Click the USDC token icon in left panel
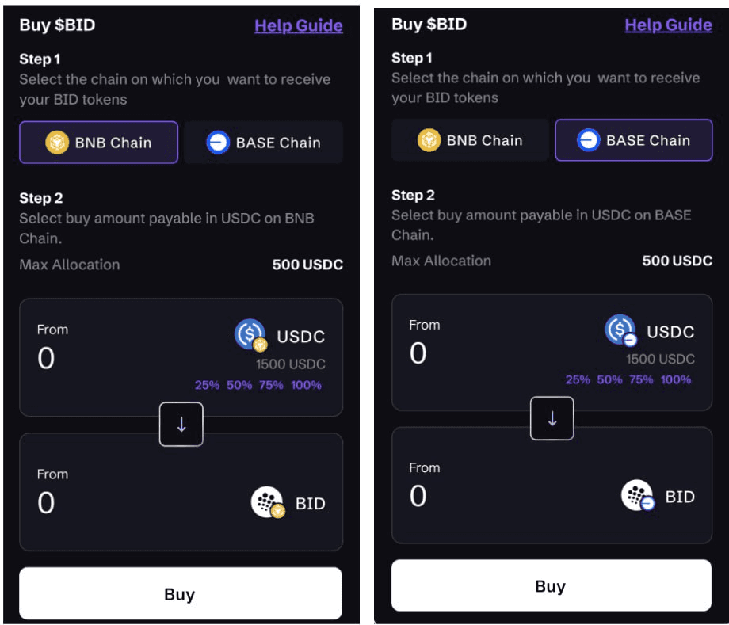Screen dimensions: 729x625 pyautogui.click(x=250, y=335)
